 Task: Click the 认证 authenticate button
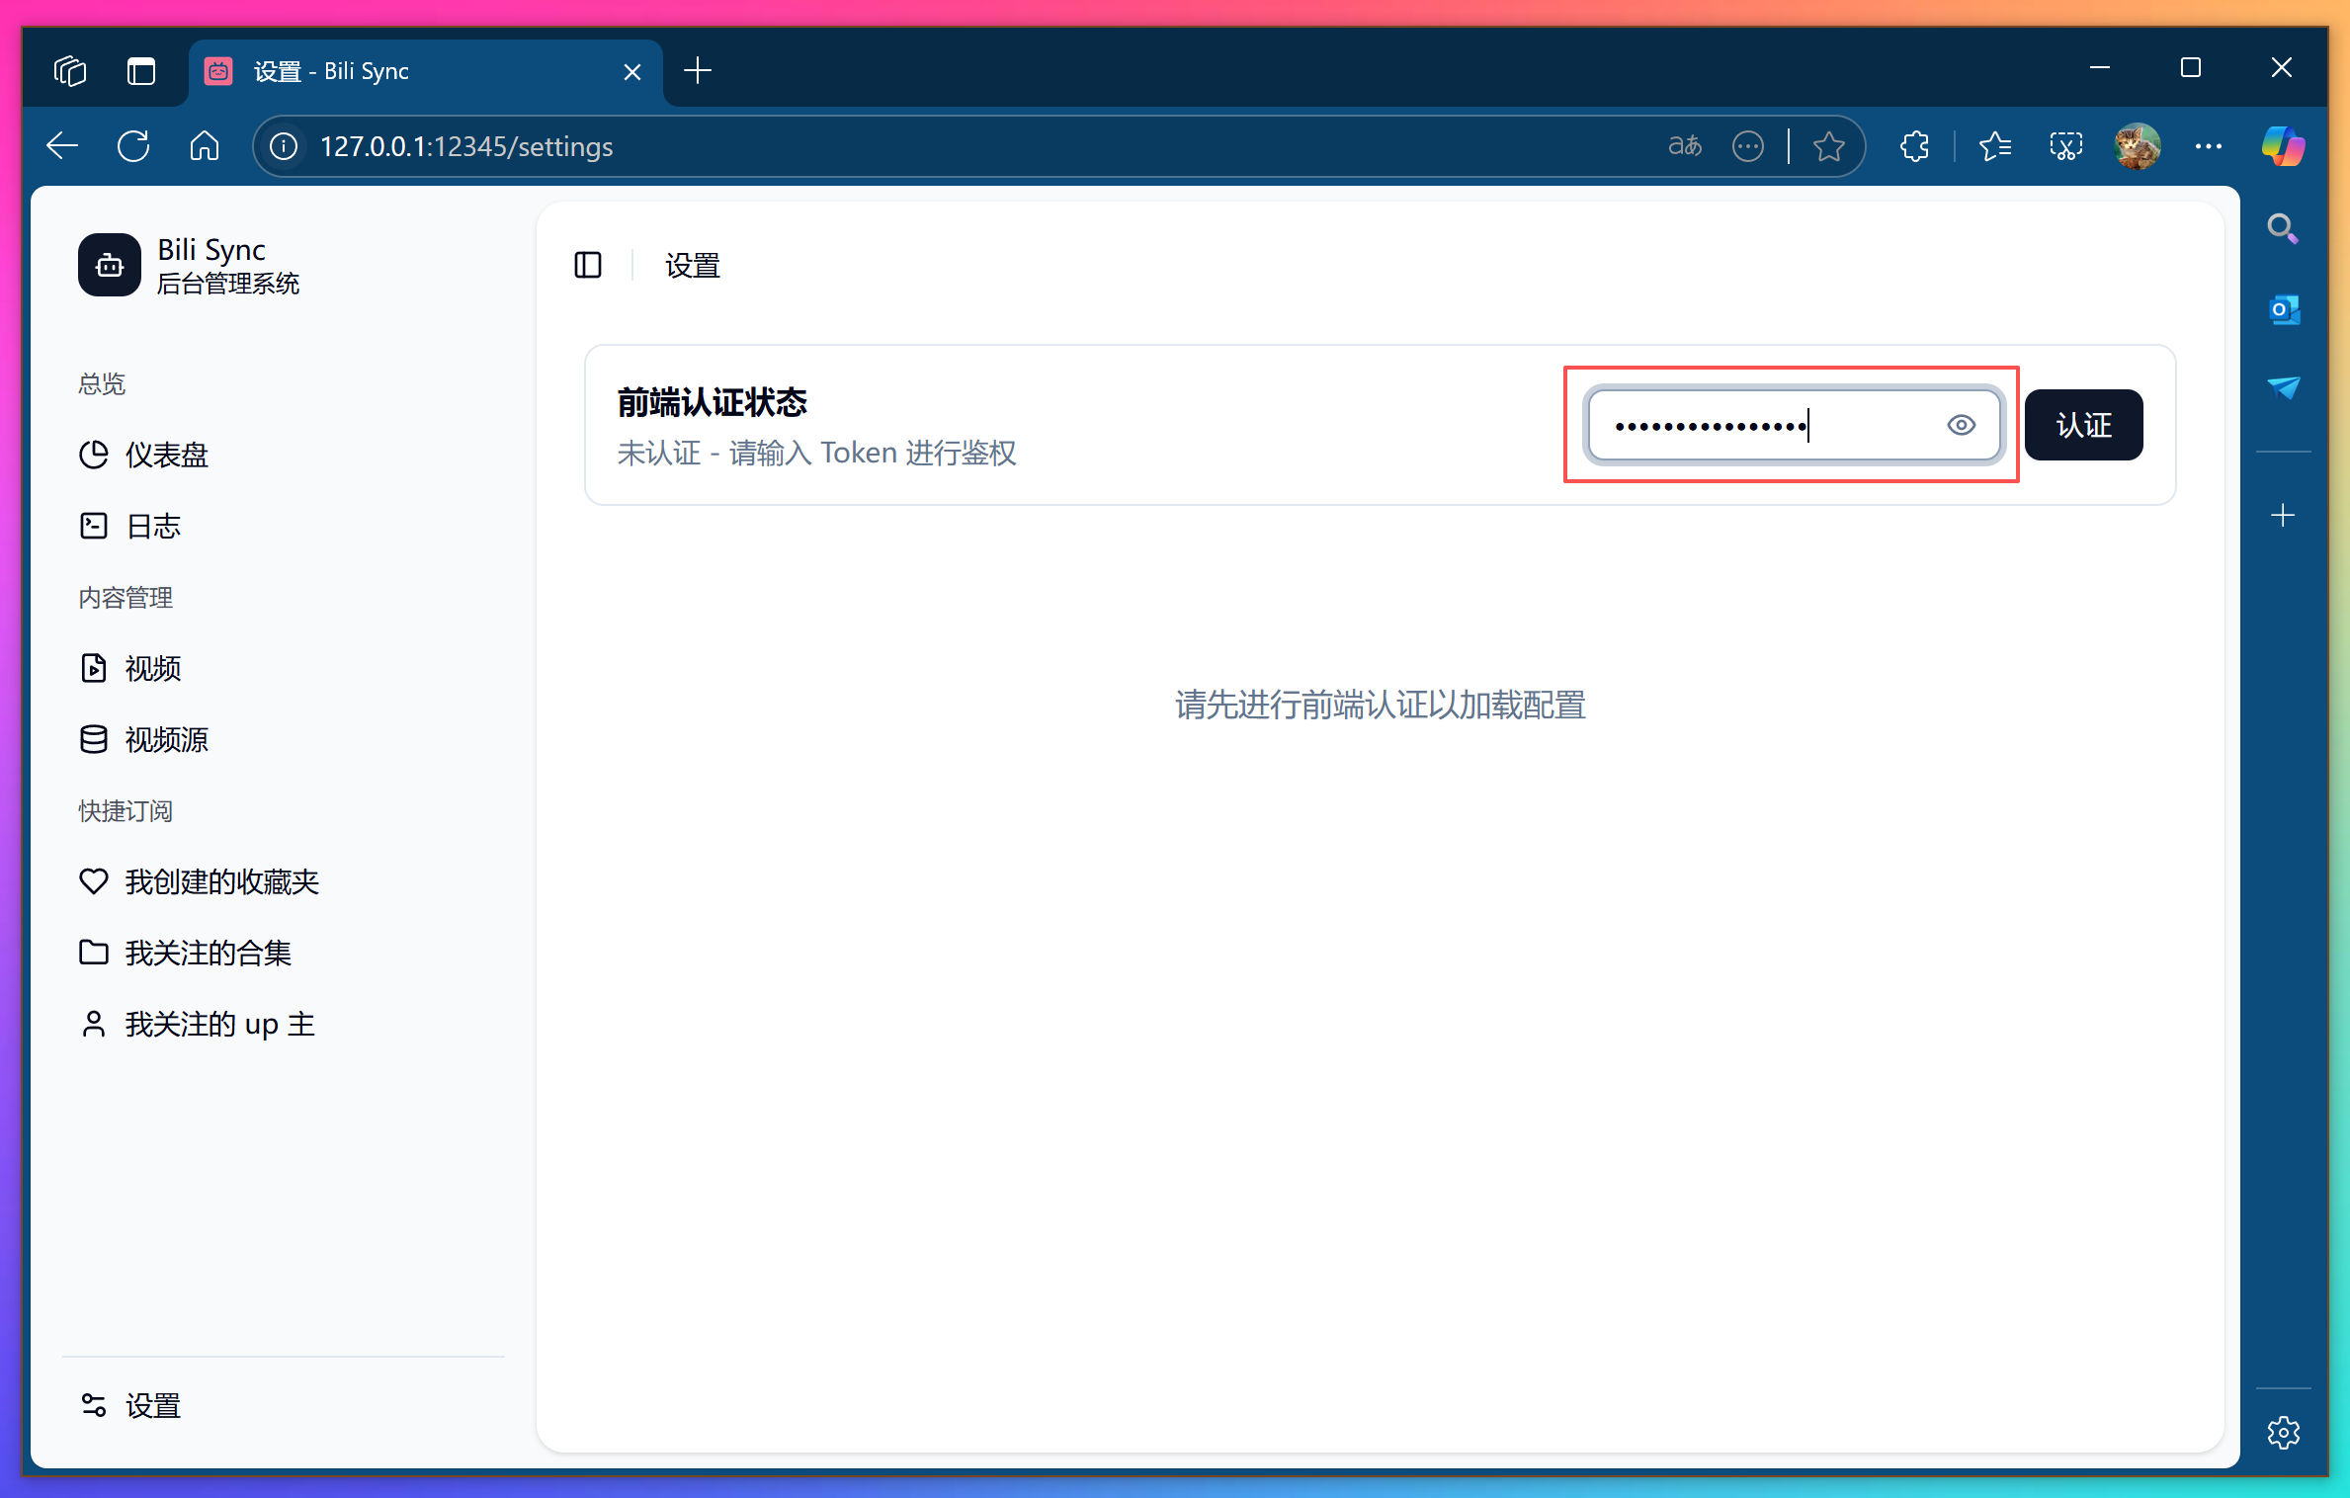(x=2083, y=425)
